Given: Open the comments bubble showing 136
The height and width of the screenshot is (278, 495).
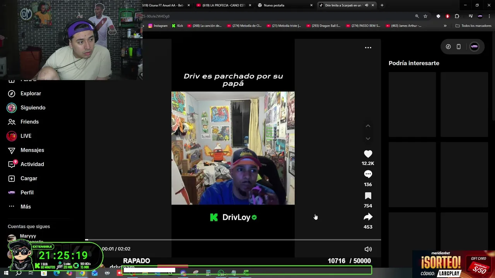Looking at the screenshot, I should pos(368,174).
